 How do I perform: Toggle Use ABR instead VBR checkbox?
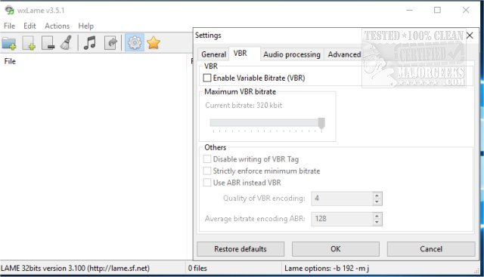point(207,183)
